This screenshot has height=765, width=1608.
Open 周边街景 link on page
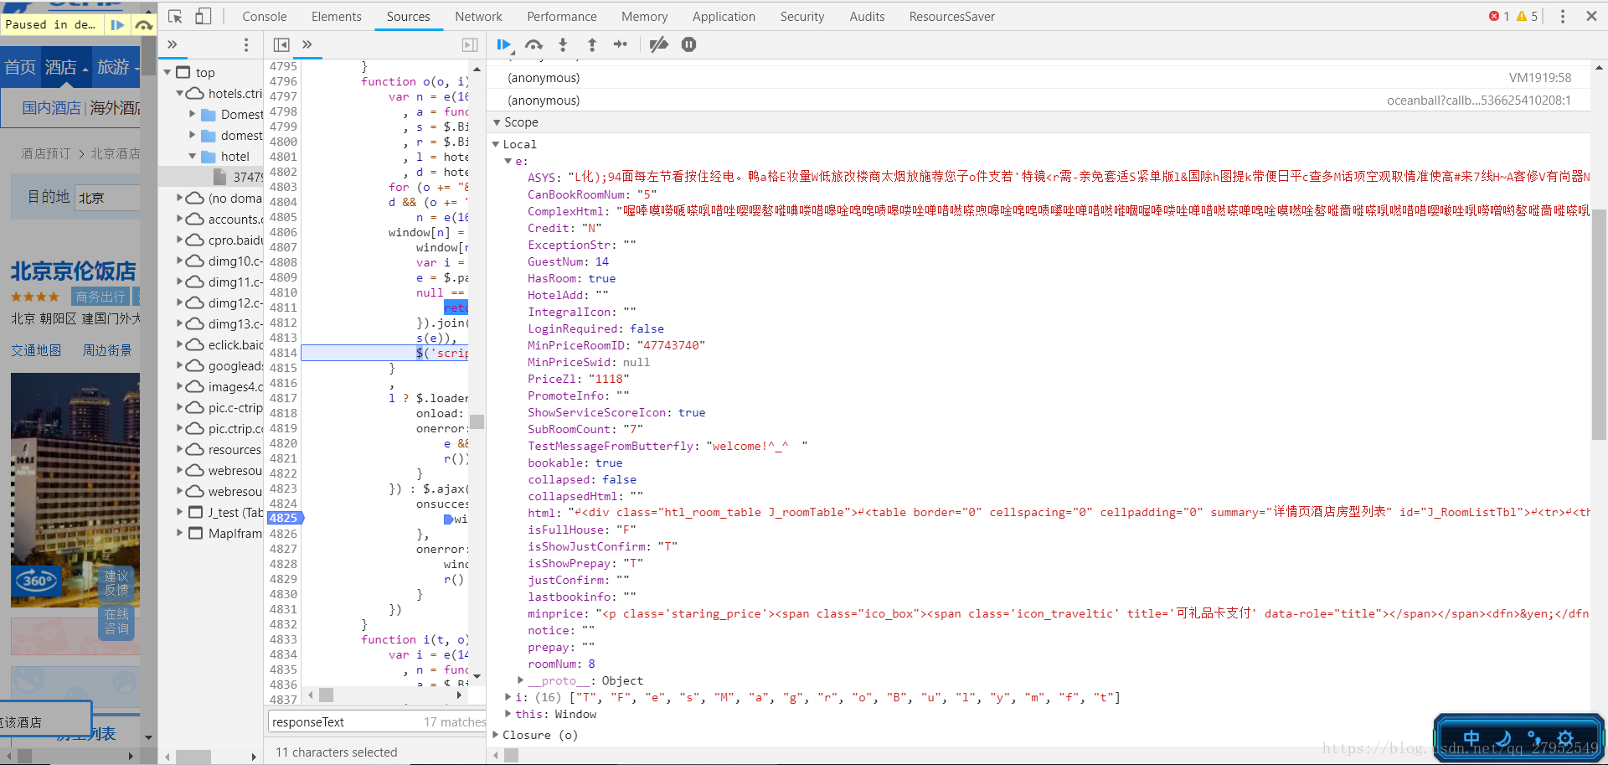(107, 350)
